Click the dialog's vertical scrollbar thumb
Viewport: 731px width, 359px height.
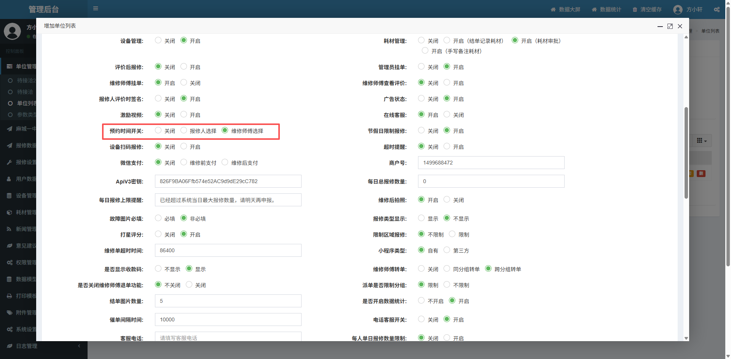pyautogui.click(x=686, y=153)
